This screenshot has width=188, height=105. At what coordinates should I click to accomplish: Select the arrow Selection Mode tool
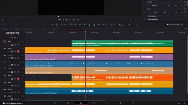pos(52,24)
